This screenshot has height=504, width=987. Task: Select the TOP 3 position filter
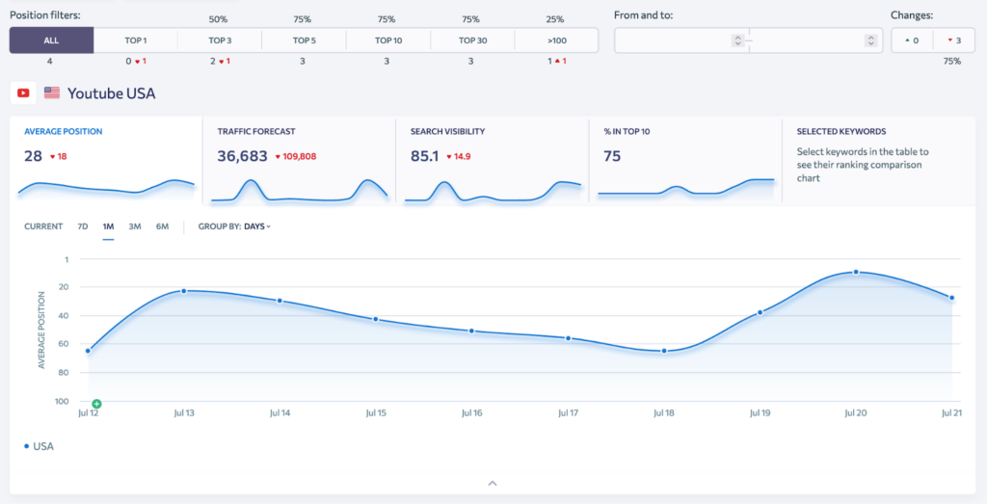tap(220, 40)
